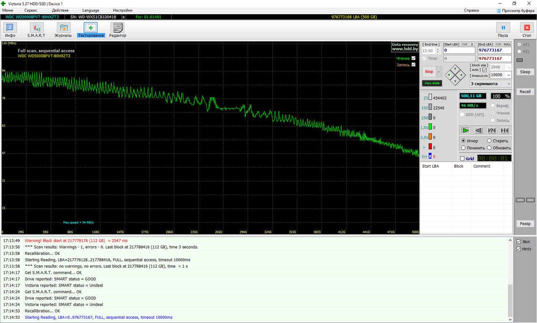Screen dimensions: 537x323
Task: Open the Сервис menu
Action: point(31,10)
